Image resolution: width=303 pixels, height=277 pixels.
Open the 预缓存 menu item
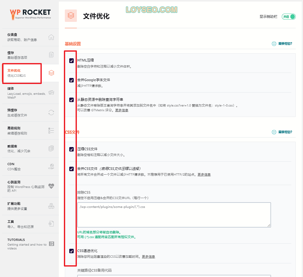31,113
